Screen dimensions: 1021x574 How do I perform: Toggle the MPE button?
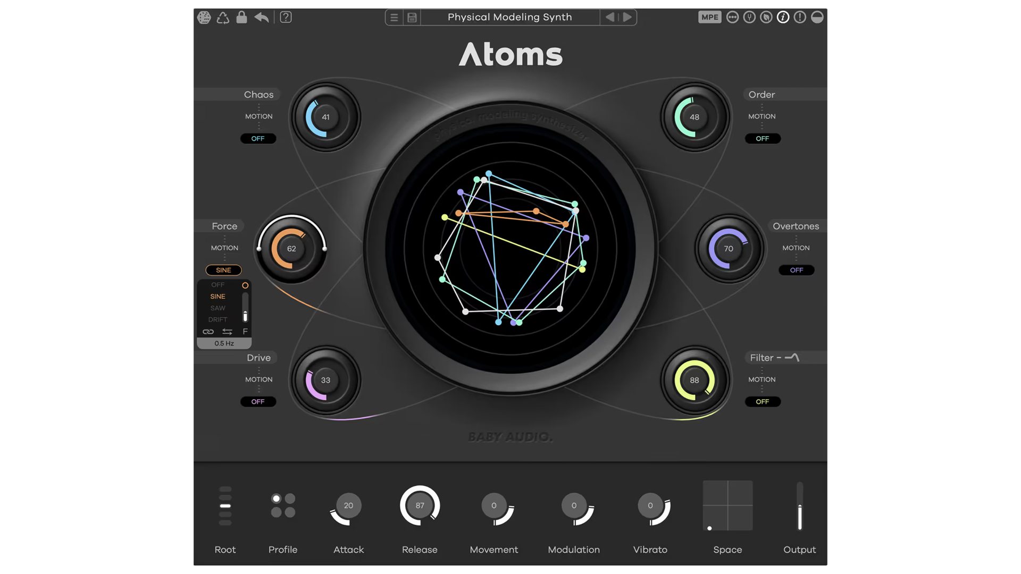pos(710,17)
